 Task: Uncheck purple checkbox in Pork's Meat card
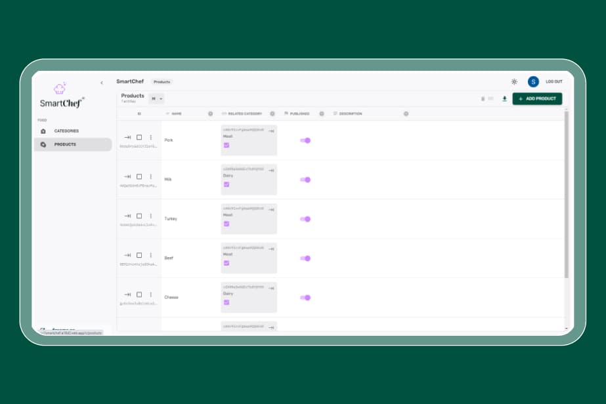pyautogui.click(x=227, y=145)
